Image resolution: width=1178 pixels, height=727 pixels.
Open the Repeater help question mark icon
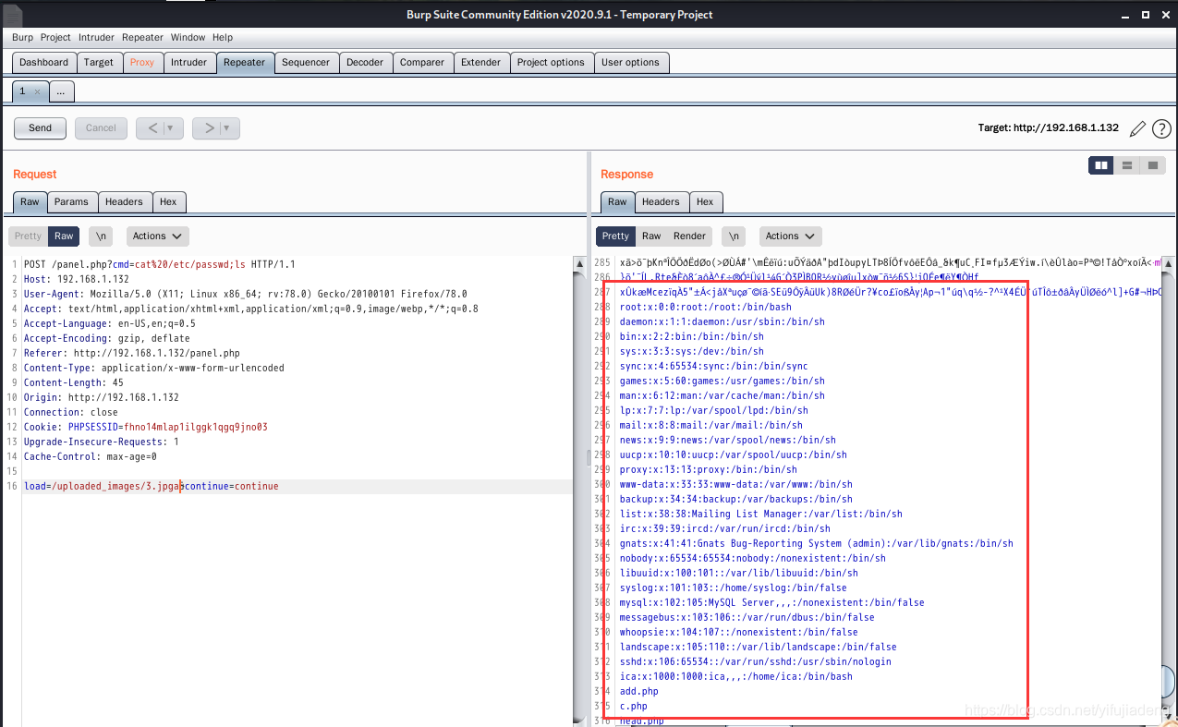1161,128
